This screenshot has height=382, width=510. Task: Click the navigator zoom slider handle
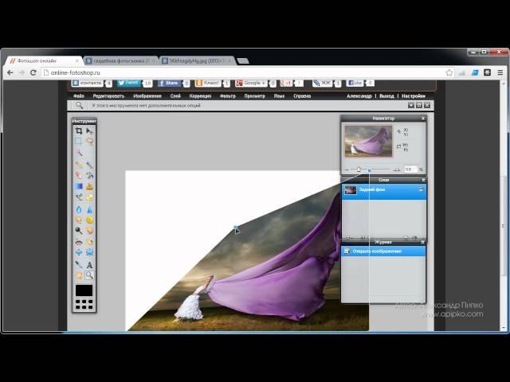(359, 170)
